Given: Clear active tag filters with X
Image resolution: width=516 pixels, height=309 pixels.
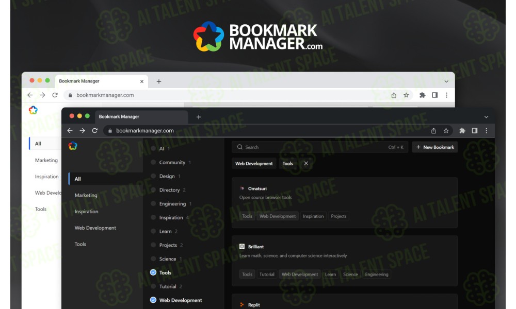Looking at the screenshot, I should pyautogui.click(x=306, y=163).
